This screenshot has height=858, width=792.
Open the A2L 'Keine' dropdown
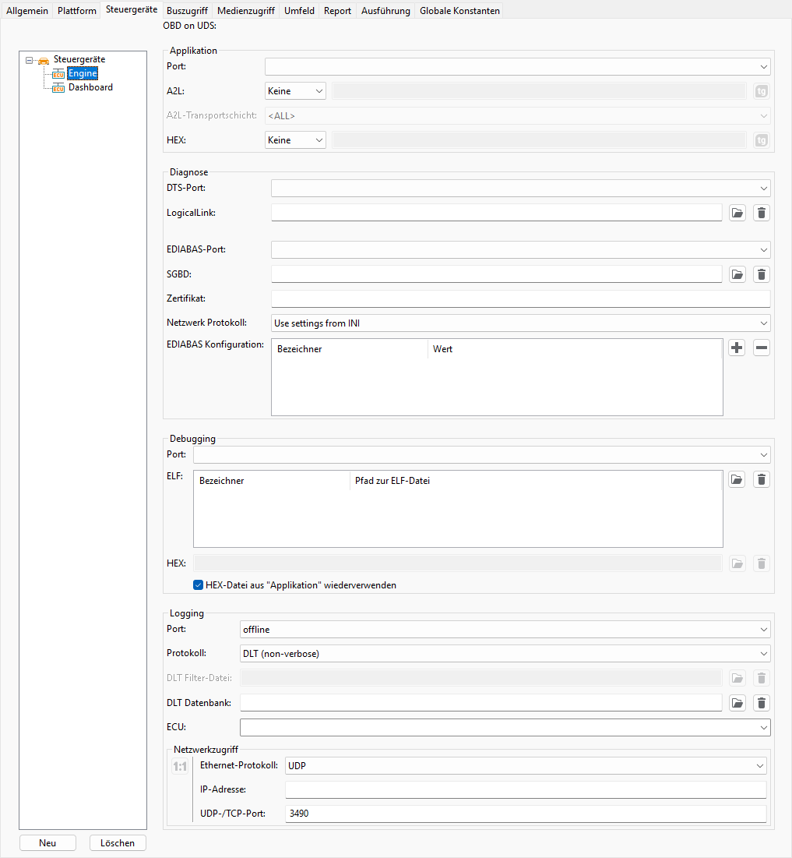point(295,91)
